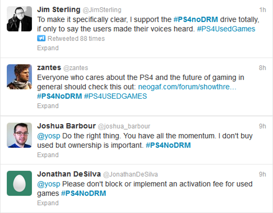The height and width of the screenshot is (213, 273).
Task: Expand Joshua Barbour's tweet
Action: (48, 155)
